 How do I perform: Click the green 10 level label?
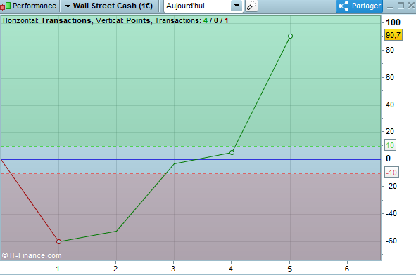pyautogui.click(x=390, y=145)
